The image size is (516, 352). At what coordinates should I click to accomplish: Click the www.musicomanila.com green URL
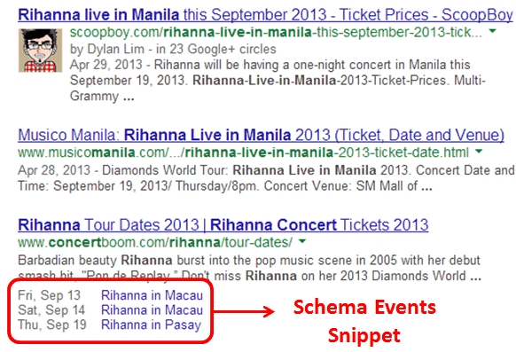[243, 153]
